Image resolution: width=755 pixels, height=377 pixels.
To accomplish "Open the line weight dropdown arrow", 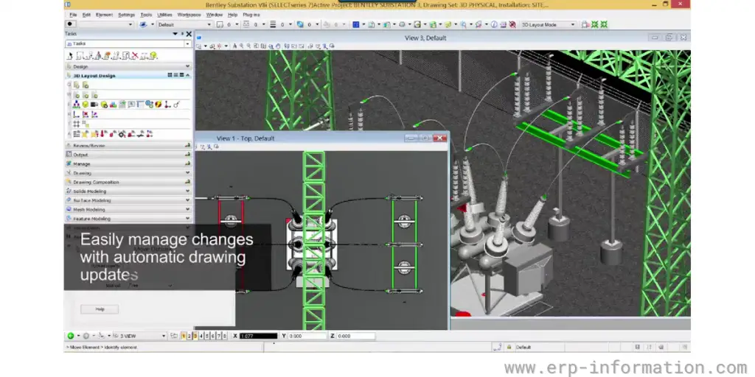I will pyautogui.click(x=290, y=24).
